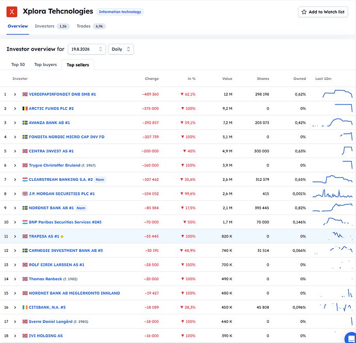
Task: Select the Top buyers tab
Action: [45, 64]
